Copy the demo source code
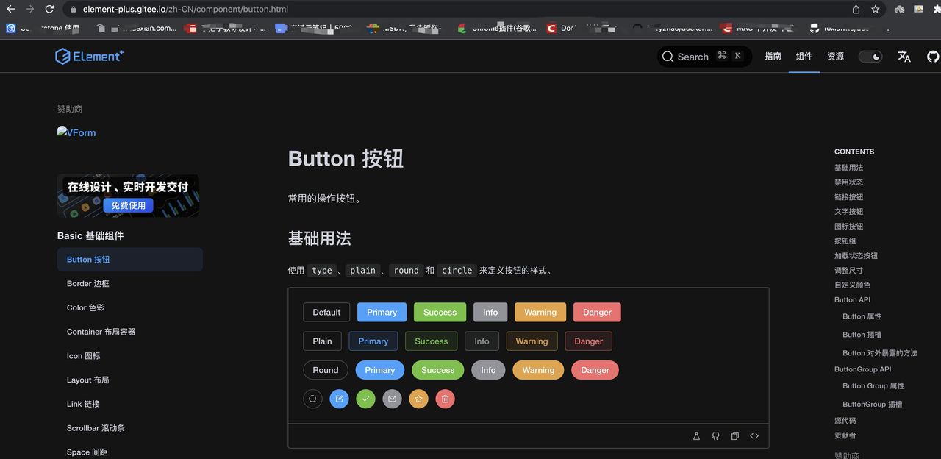The image size is (941, 459). tap(734, 435)
